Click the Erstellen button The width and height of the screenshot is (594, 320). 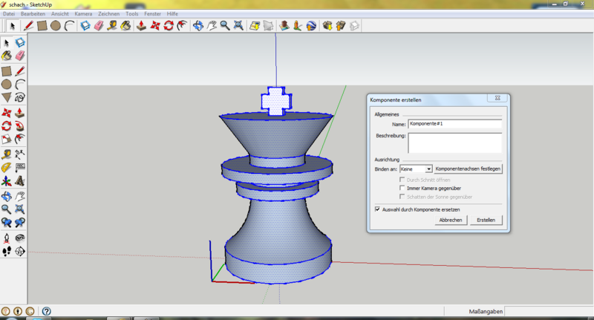click(x=486, y=221)
